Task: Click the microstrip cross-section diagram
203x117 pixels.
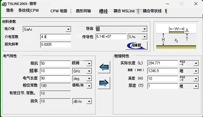Action: click(176, 36)
